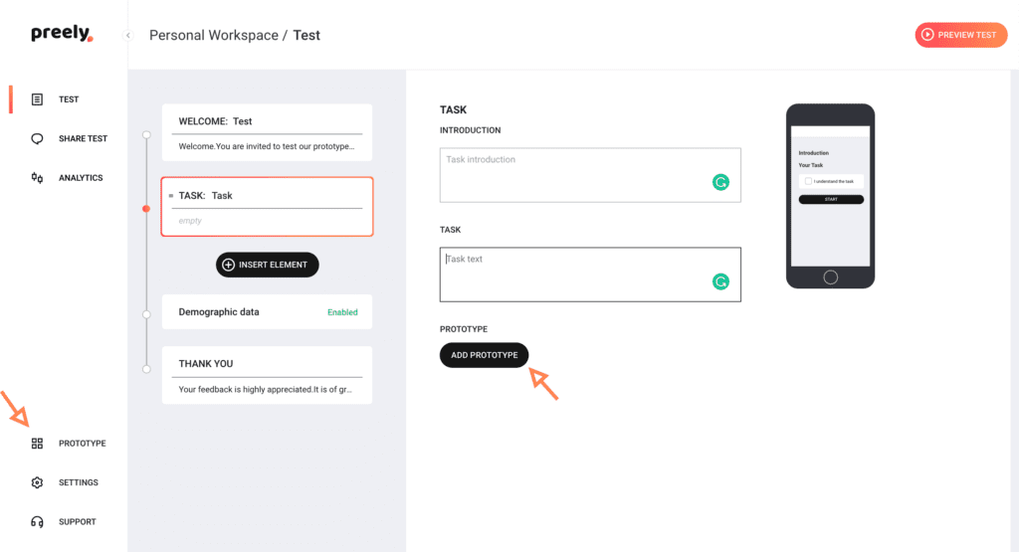Collapse the sidebar with the chevron arrow
This screenshot has width=1019, height=552.
tap(127, 36)
